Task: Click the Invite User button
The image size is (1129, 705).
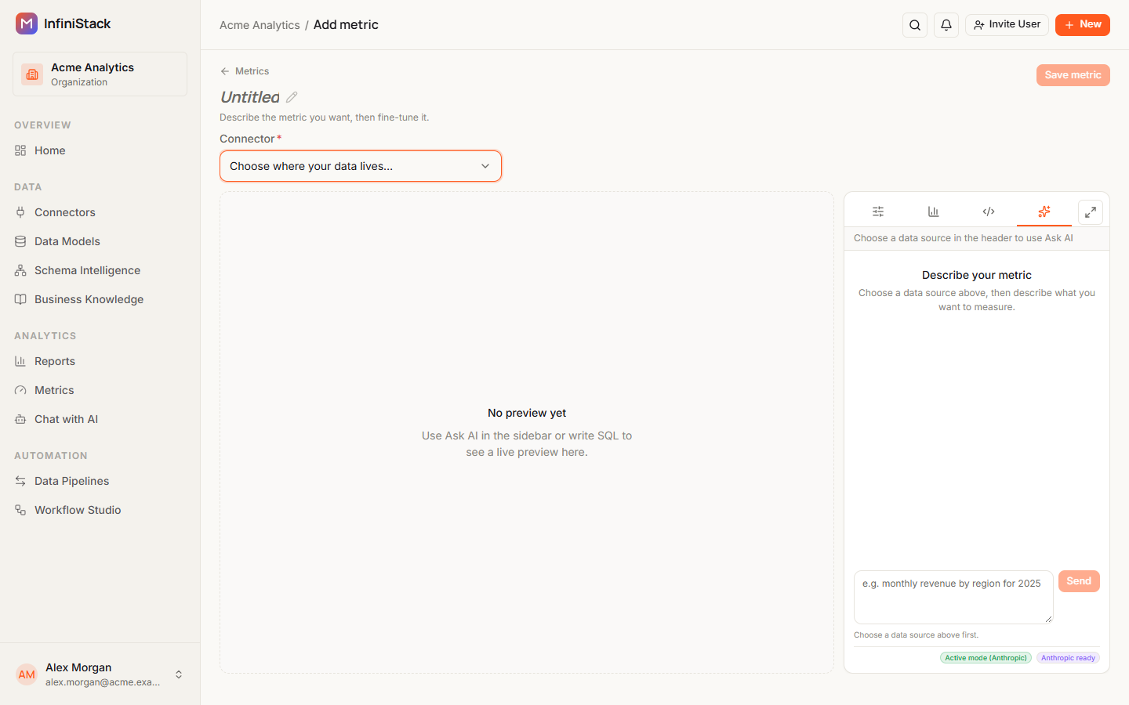Action: click(1007, 25)
